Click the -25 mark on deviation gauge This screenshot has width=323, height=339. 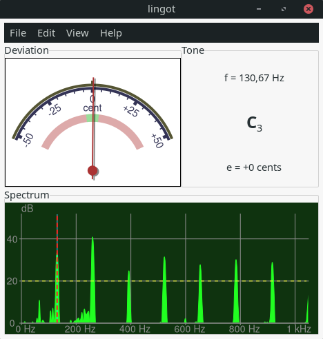point(55,110)
